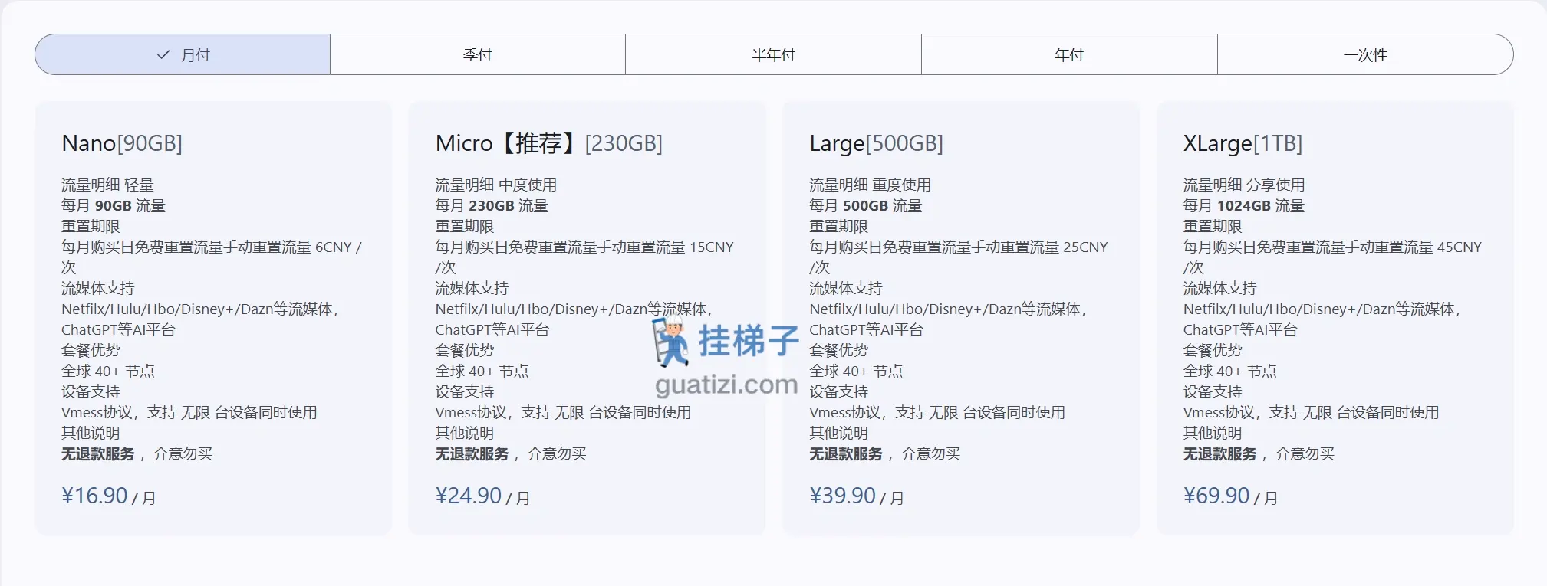Open the XLarge[1TB] plan title
Screen dimensions: 1547x586
pyautogui.click(x=1243, y=143)
